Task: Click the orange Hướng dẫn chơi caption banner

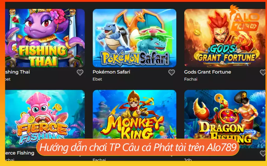Action: (x=138, y=147)
